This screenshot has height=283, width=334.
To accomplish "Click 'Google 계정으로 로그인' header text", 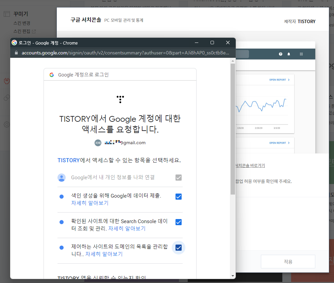I will pyautogui.click(x=83, y=75).
